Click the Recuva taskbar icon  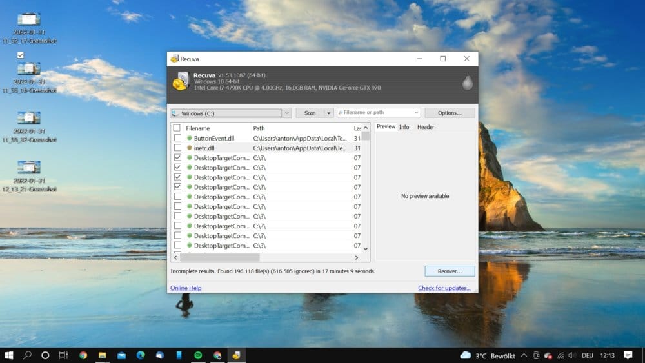[236, 355]
